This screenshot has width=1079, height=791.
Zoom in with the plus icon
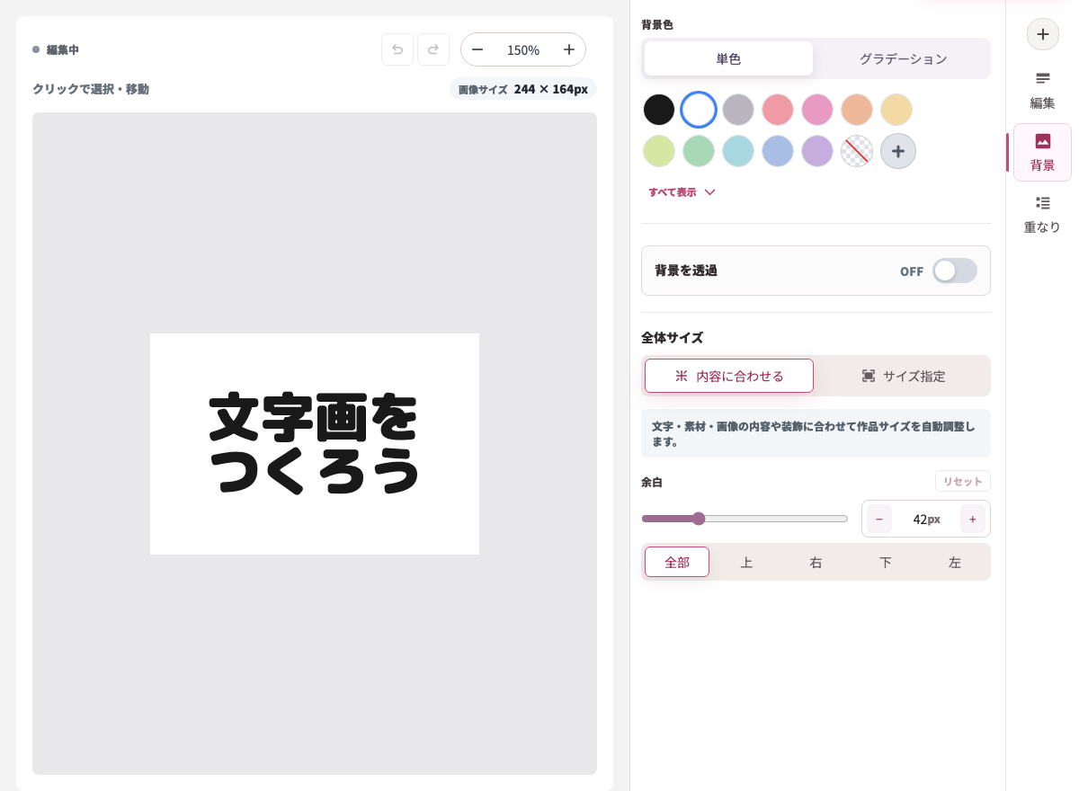pyautogui.click(x=569, y=49)
